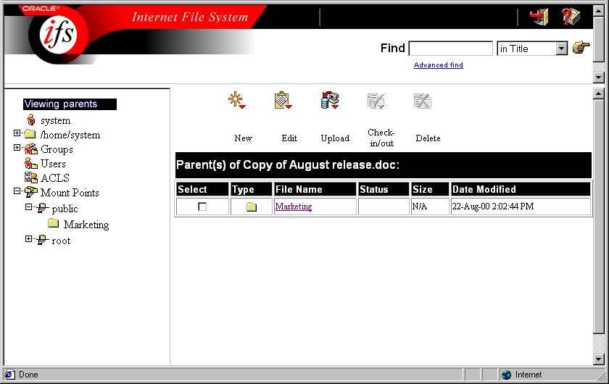609x384 pixels.
Task: Click the Upload label under toolbar
Action: coord(335,138)
